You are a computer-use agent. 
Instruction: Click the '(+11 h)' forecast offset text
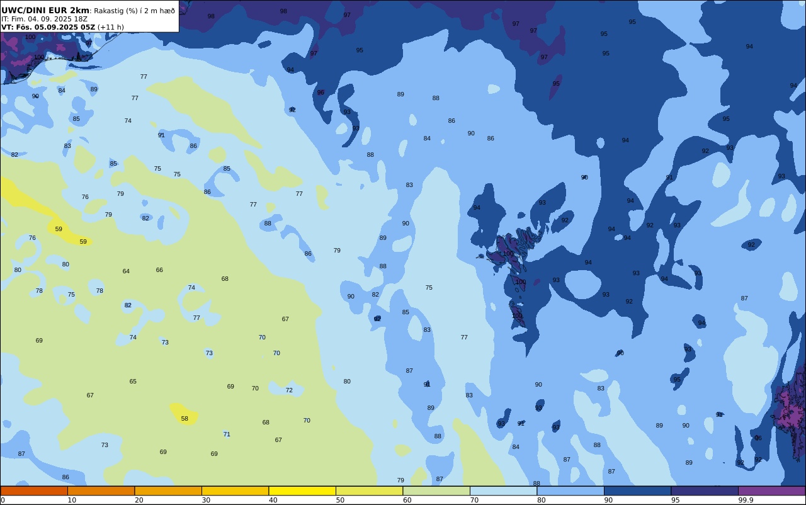click(x=111, y=27)
